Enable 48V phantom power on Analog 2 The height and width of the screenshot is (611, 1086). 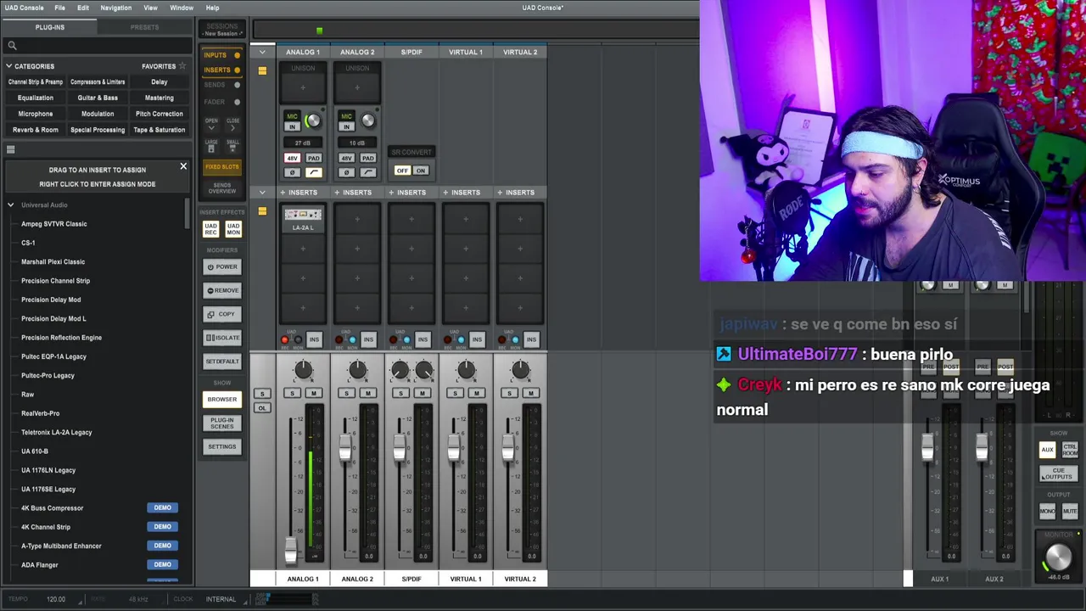click(x=346, y=159)
